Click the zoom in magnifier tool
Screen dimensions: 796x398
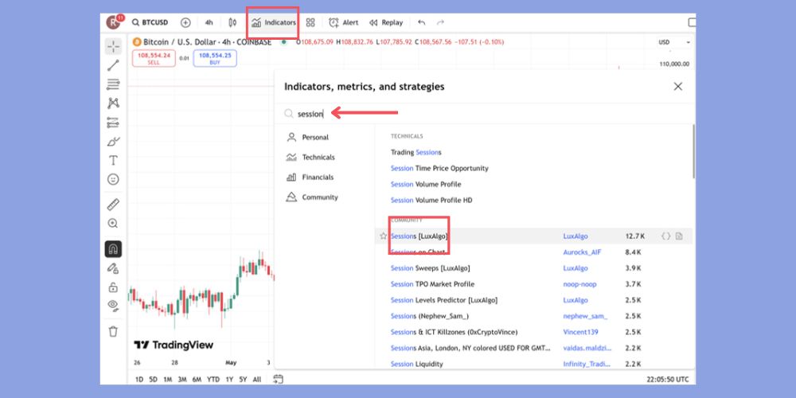(x=113, y=224)
